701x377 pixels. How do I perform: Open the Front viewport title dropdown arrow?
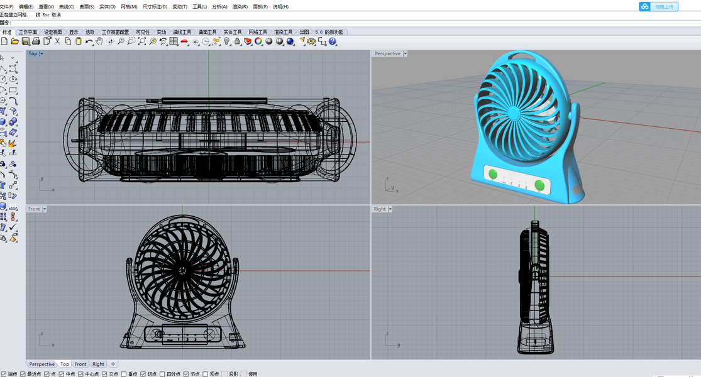(45, 209)
